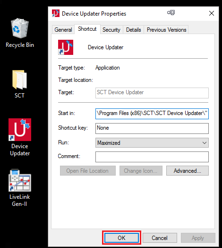Click the empty Comment text field
This screenshot has width=222, height=248.
(152, 157)
